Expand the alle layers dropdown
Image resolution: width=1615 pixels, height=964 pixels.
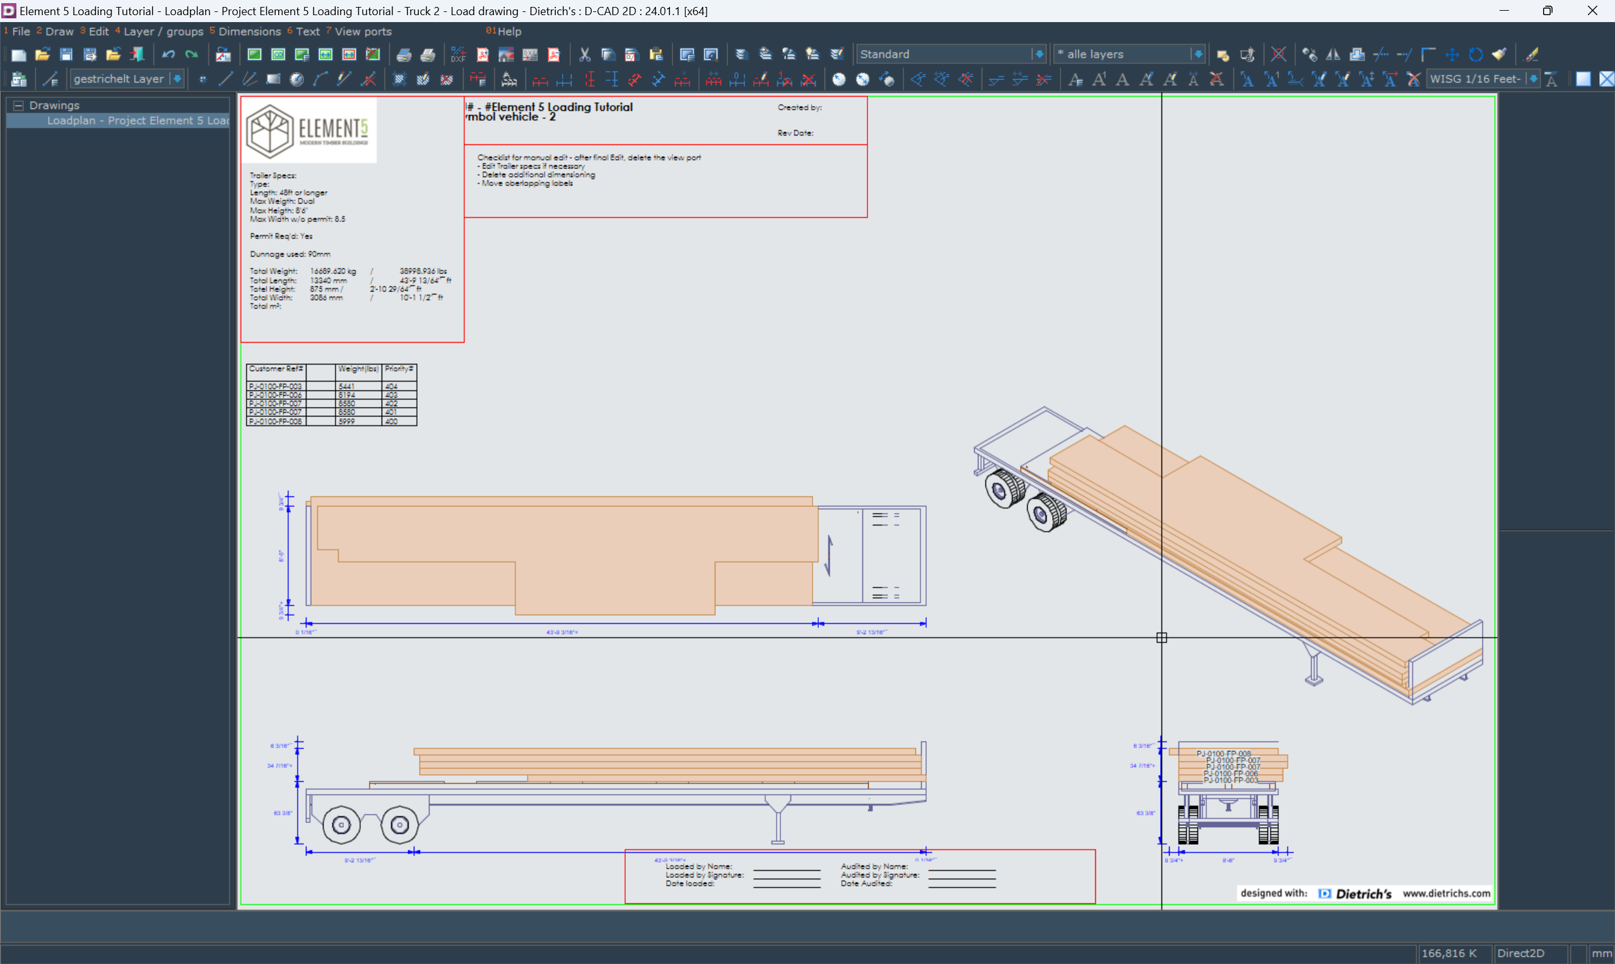(1197, 54)
